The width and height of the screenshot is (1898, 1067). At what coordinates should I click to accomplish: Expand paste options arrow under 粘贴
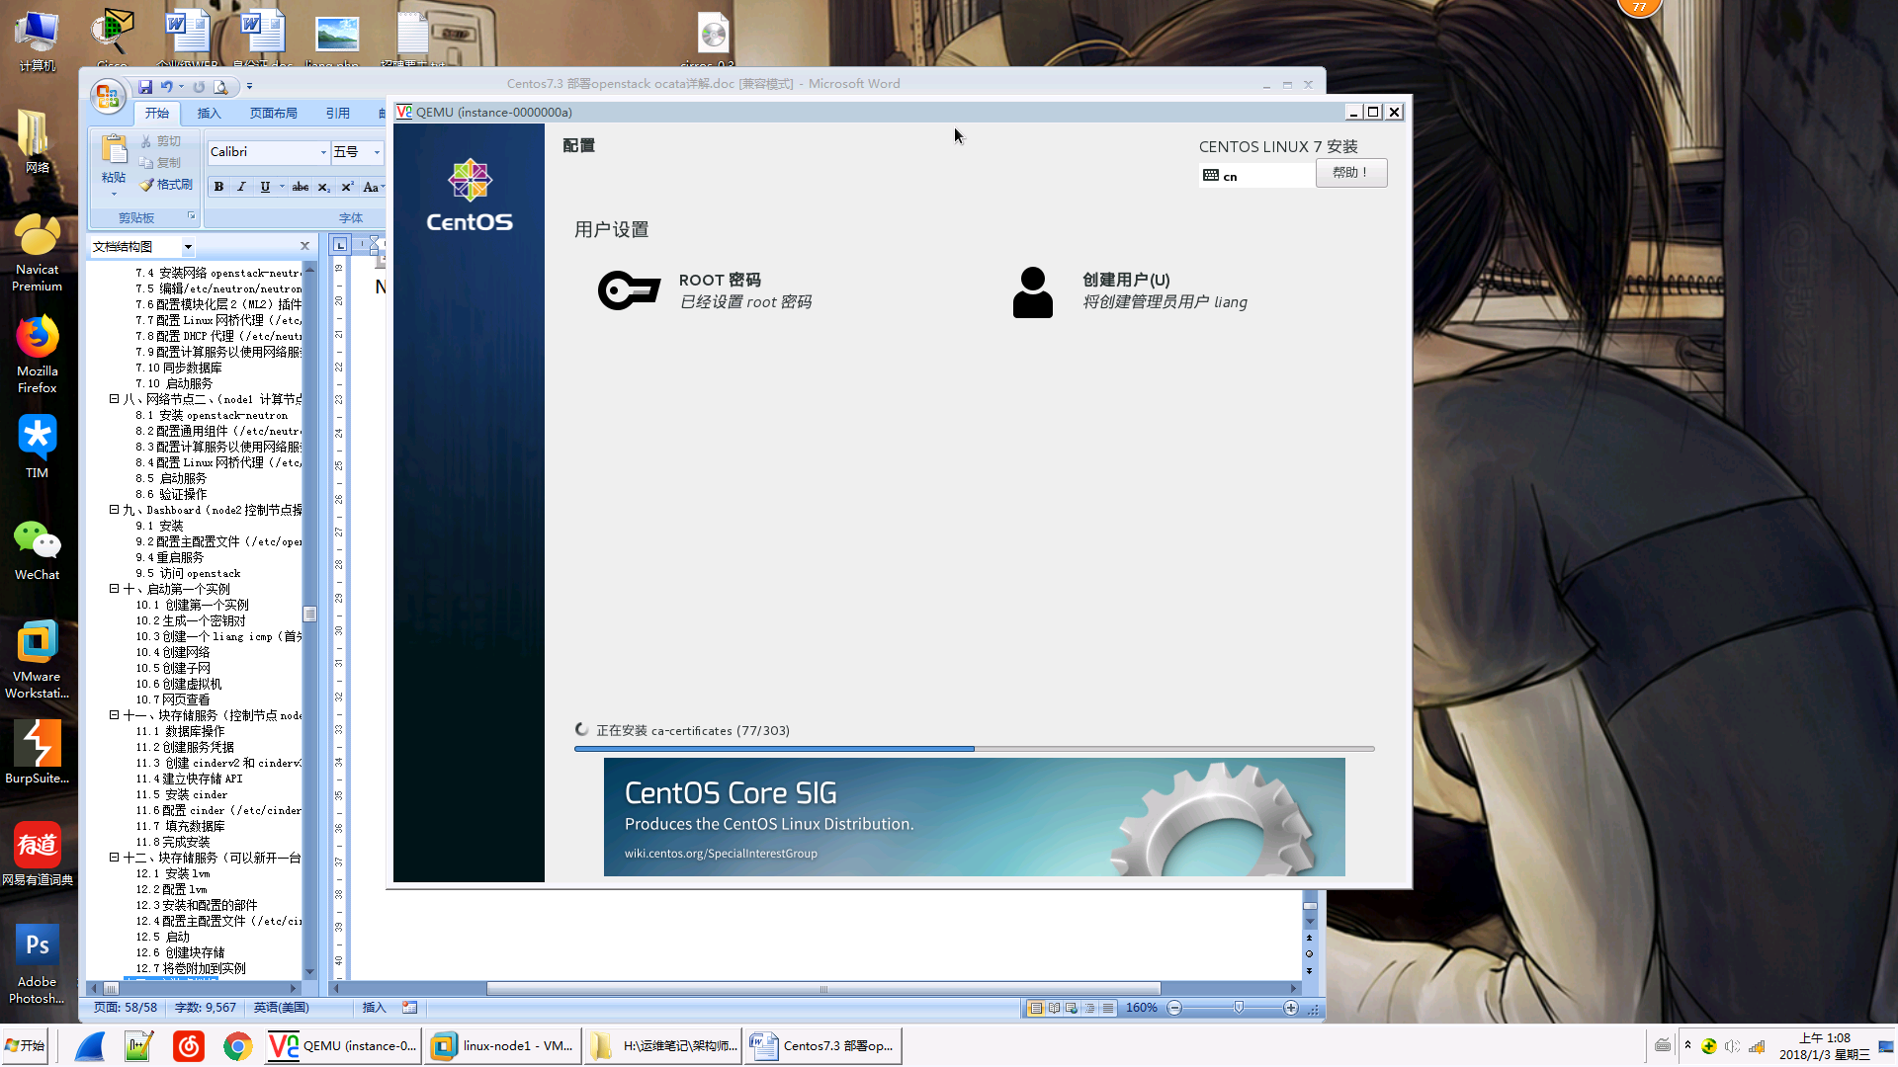[x=114, y=193]
